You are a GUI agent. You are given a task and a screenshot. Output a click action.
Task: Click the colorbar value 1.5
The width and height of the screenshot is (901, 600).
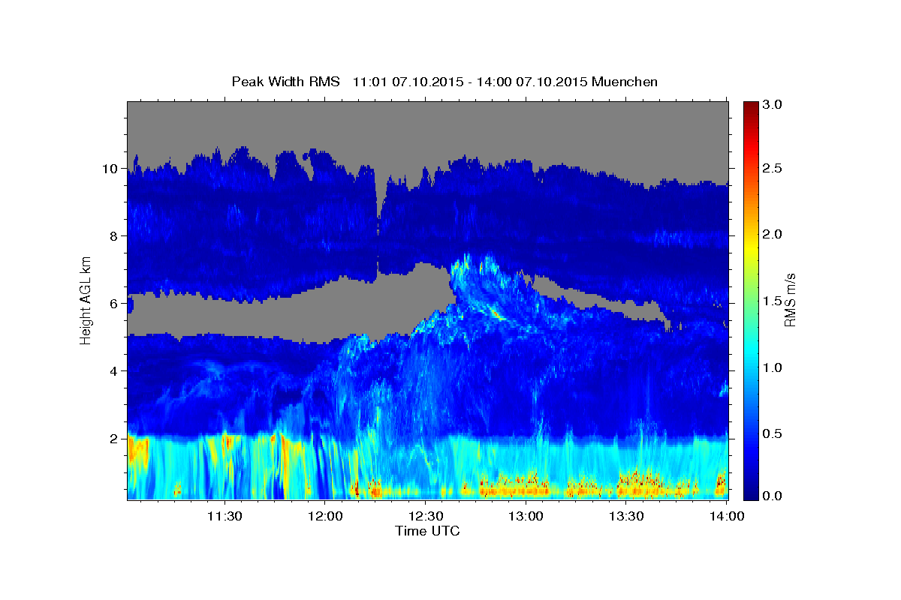tap(773, 301)
